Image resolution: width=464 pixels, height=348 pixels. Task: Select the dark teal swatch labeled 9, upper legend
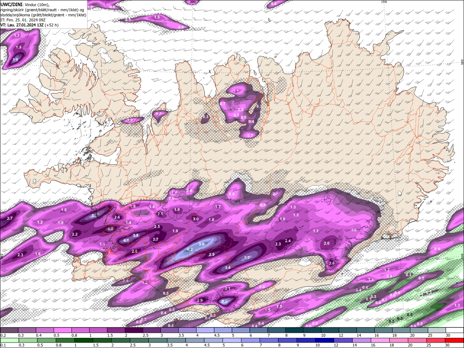312,330
